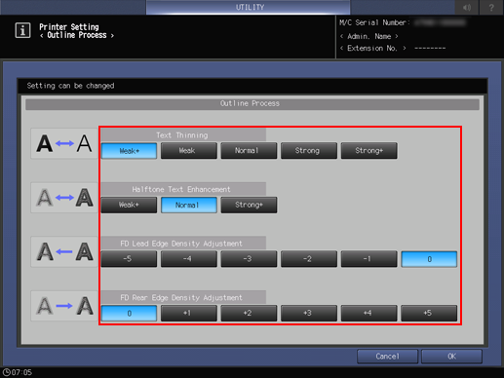This screenshot has width=504, height=378.
Task: Set Text Thinning to Strong+
Action: pos(368,151)
